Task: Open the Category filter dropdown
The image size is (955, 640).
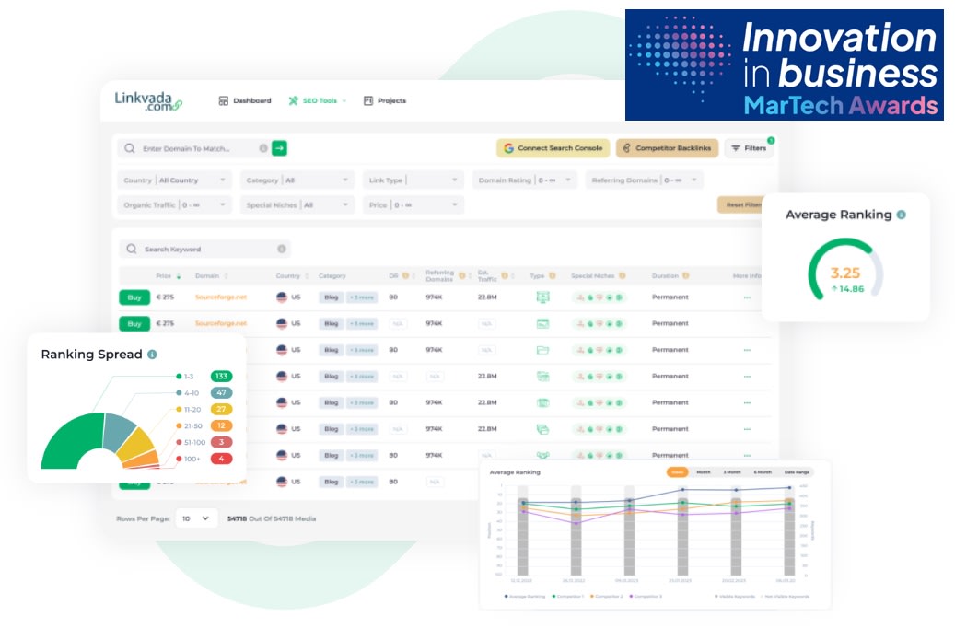Action: [297, 180]
